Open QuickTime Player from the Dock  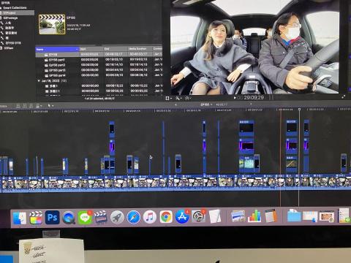[69, 218]
